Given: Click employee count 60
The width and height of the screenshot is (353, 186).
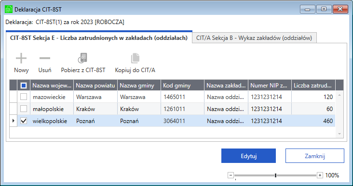Looking at the screenshot, I should 313,109.
